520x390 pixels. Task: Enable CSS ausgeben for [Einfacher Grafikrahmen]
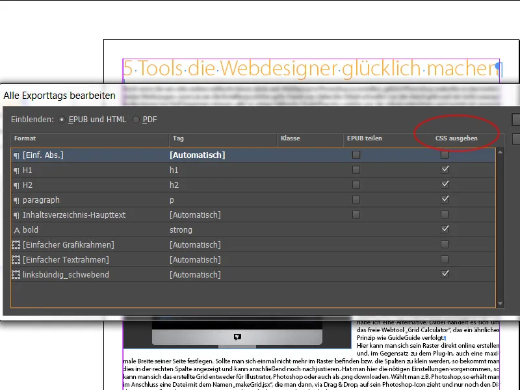(445, 244)
